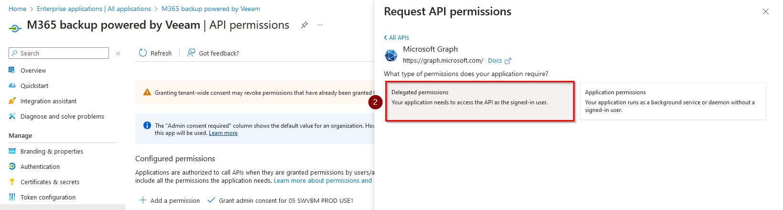Open Learn more about permissions link

pyautogui.click(x=323, y=180)
